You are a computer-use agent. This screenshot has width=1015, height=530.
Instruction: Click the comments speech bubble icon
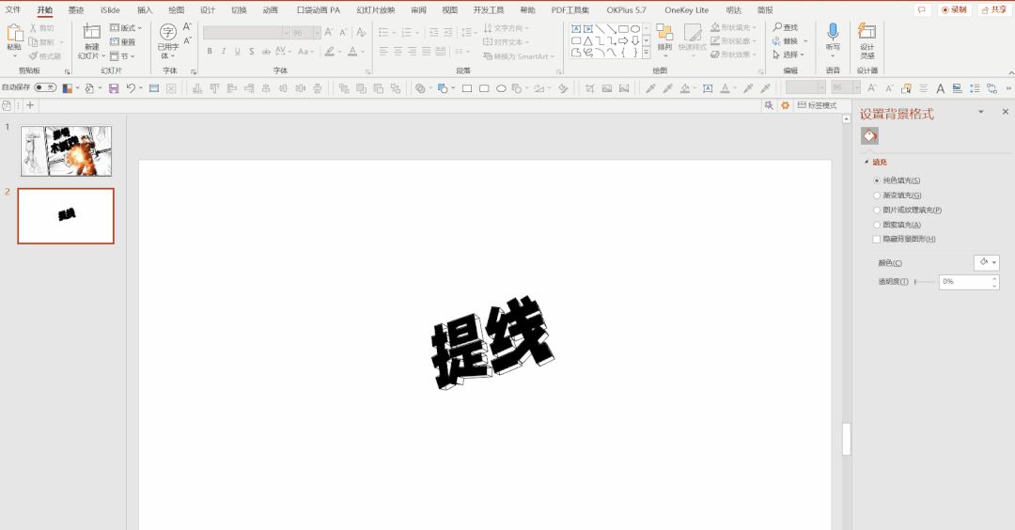(x=922, y=9)
